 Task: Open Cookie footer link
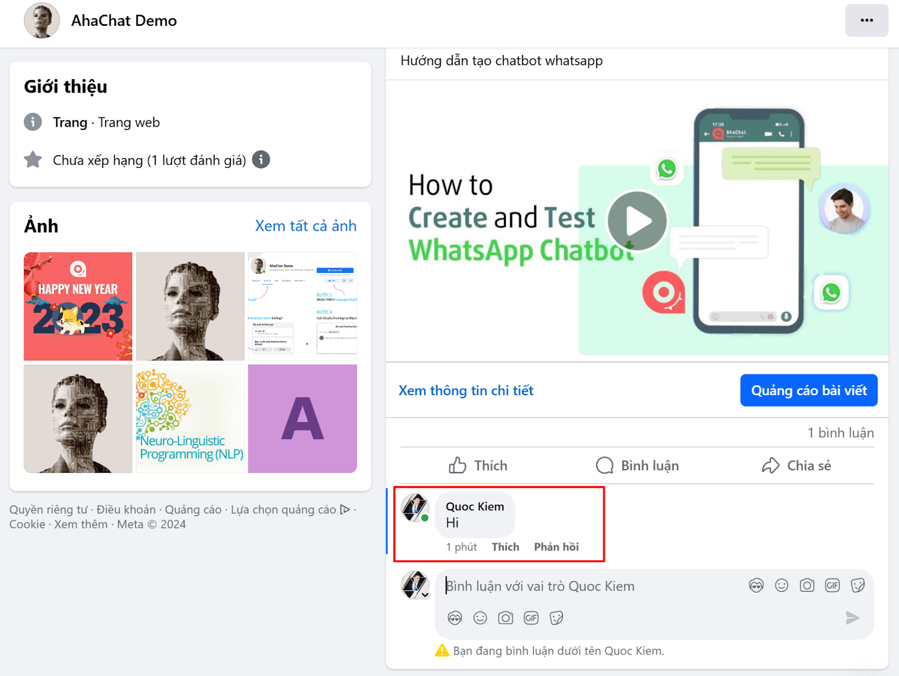(x=27, y=524)
